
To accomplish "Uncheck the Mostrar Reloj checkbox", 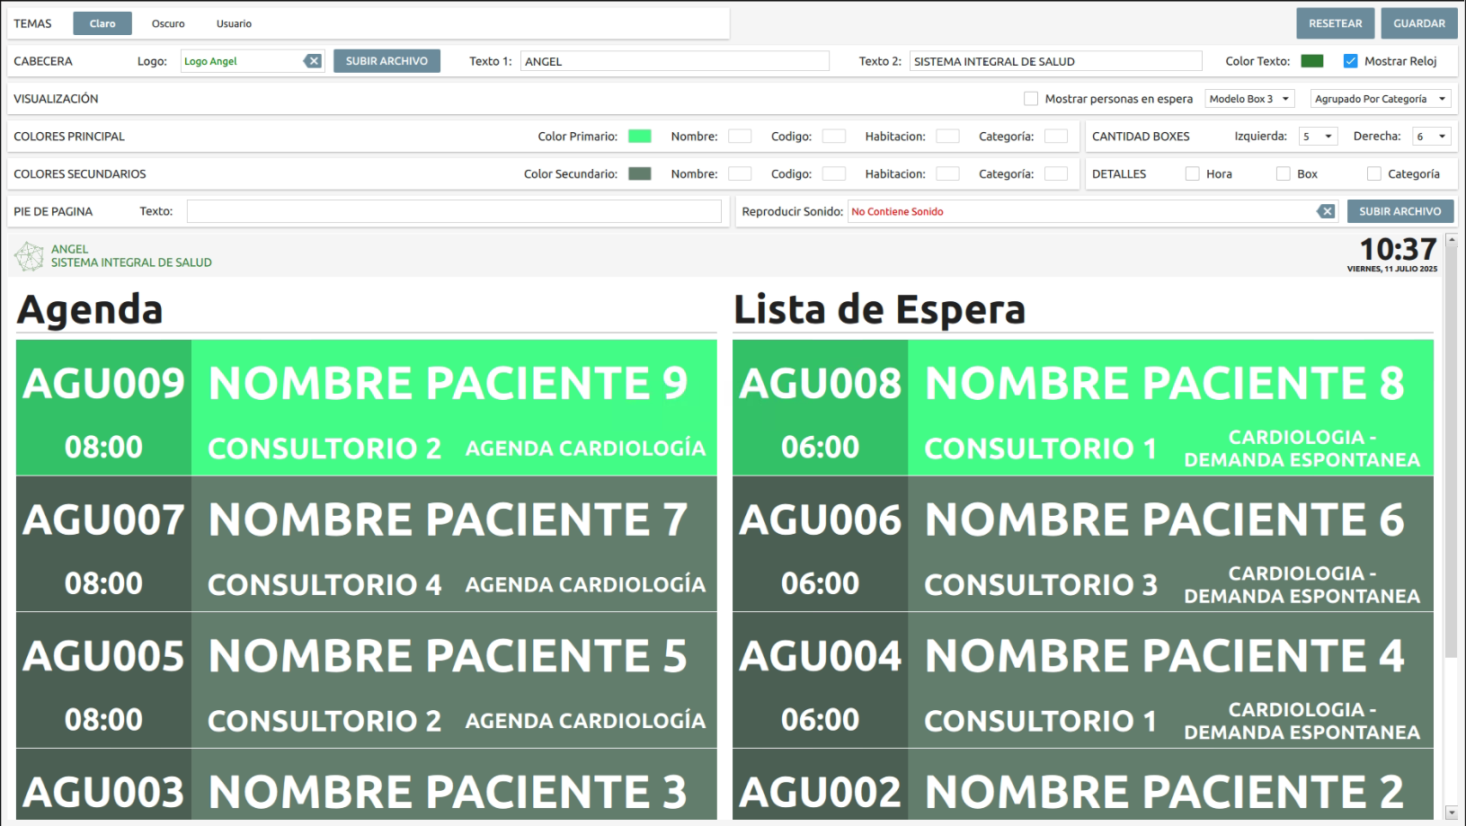I will pyautogui.click(x=1350, y=61).
